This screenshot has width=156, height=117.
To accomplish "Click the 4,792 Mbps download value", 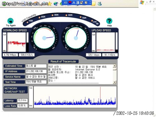I will click(x=10, y=55).
